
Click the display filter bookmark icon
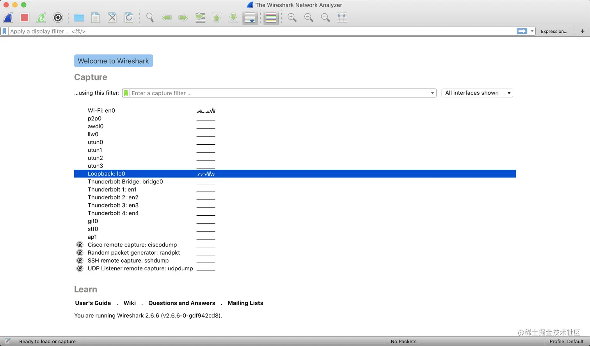[x=4, y=31]
